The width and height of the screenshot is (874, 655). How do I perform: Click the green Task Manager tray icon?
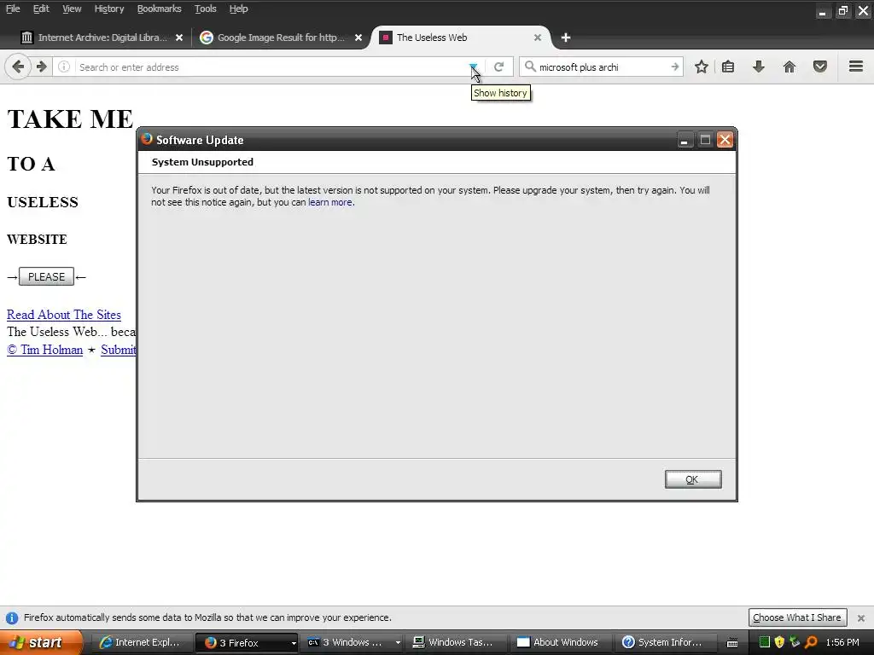pos(764,642)
